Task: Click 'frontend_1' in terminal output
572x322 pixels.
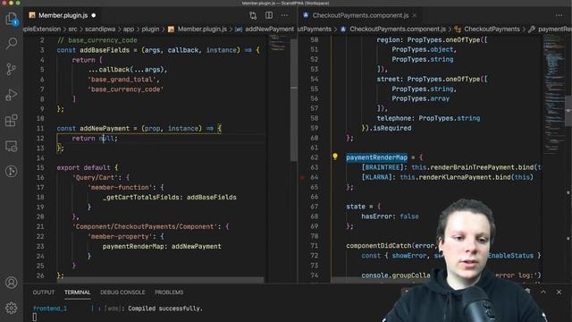Action: tap(50, 309)
